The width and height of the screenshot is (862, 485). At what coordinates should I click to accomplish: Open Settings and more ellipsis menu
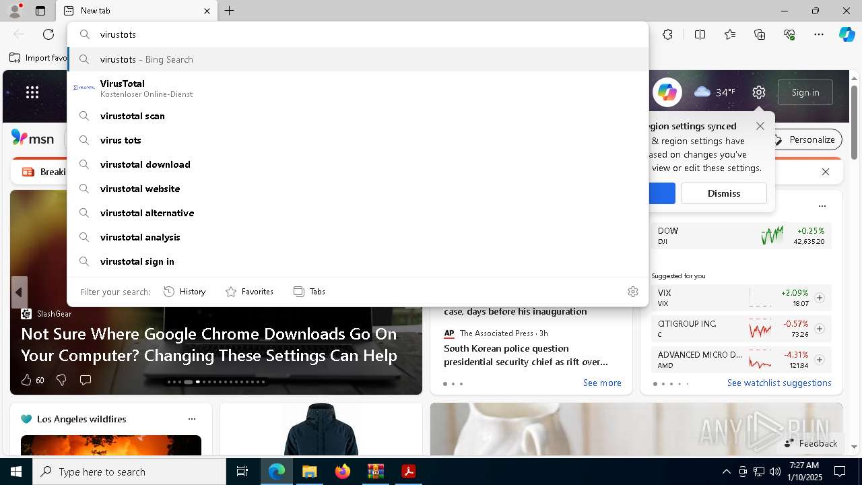click(819, 34)
